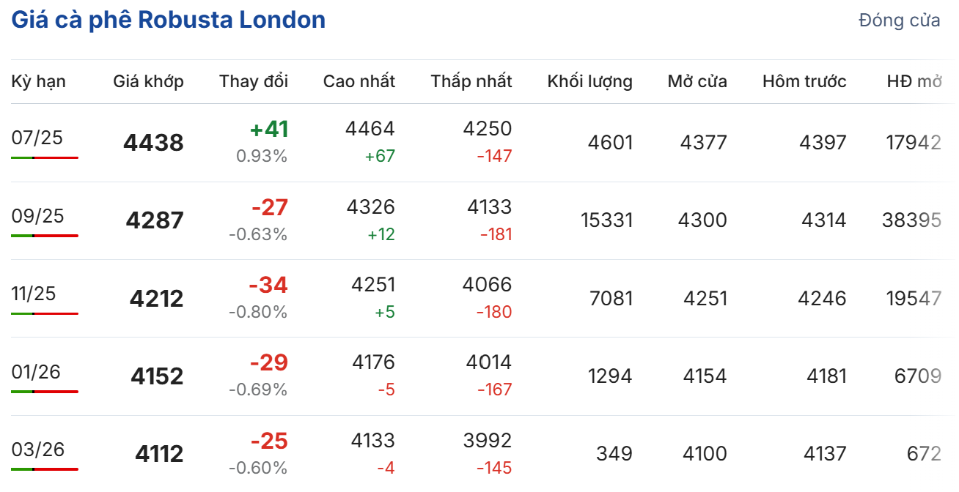This screenshot has height=492, width=959.
Task: Select the "Cao nhất" column header
Action: click(359, 81)
